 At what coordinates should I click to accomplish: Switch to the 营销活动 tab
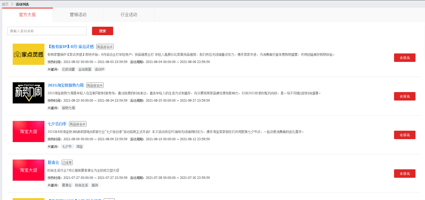click(78, 15)
